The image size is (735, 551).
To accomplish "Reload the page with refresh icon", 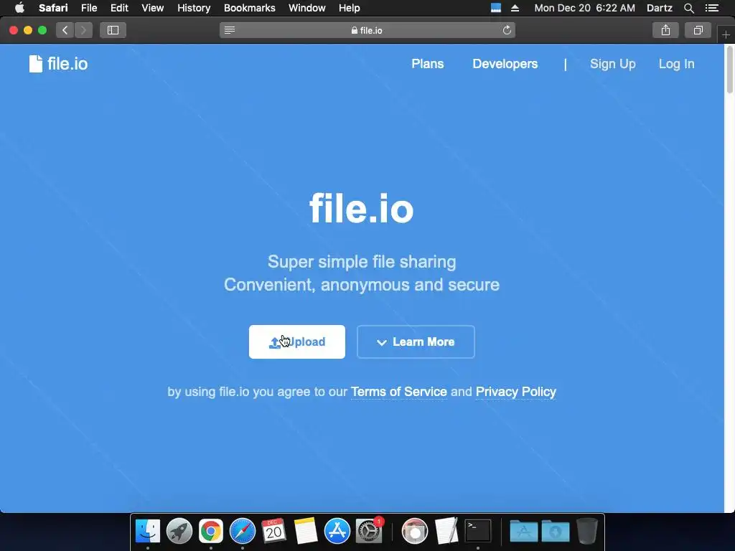I will pos(507,30).
